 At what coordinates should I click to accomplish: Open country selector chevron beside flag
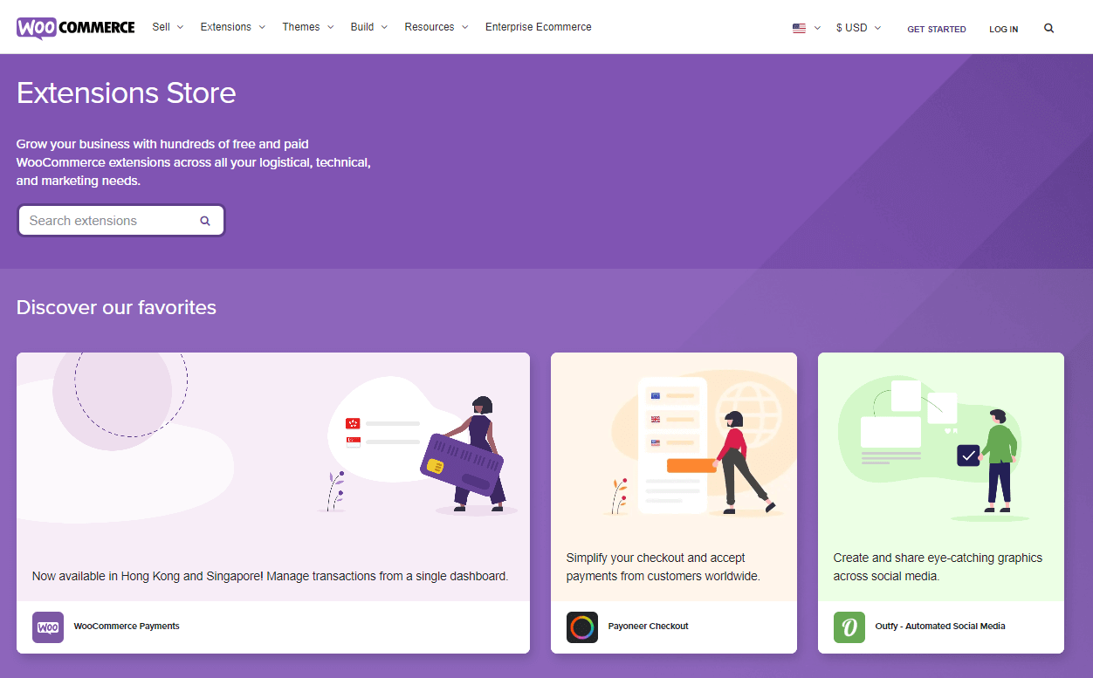(x=817, y=28)
